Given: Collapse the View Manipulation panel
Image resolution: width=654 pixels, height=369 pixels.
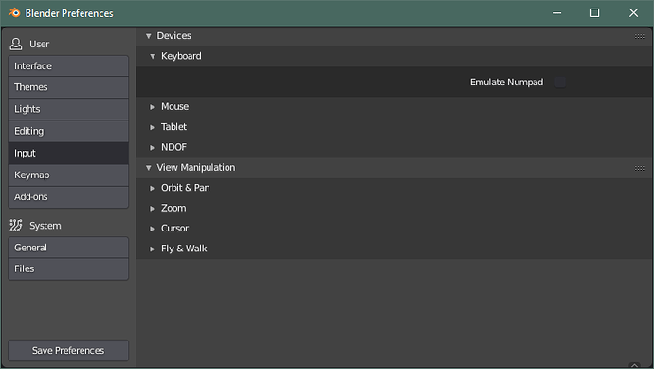Looking at the screenshot, I should (x=149, y=168).
